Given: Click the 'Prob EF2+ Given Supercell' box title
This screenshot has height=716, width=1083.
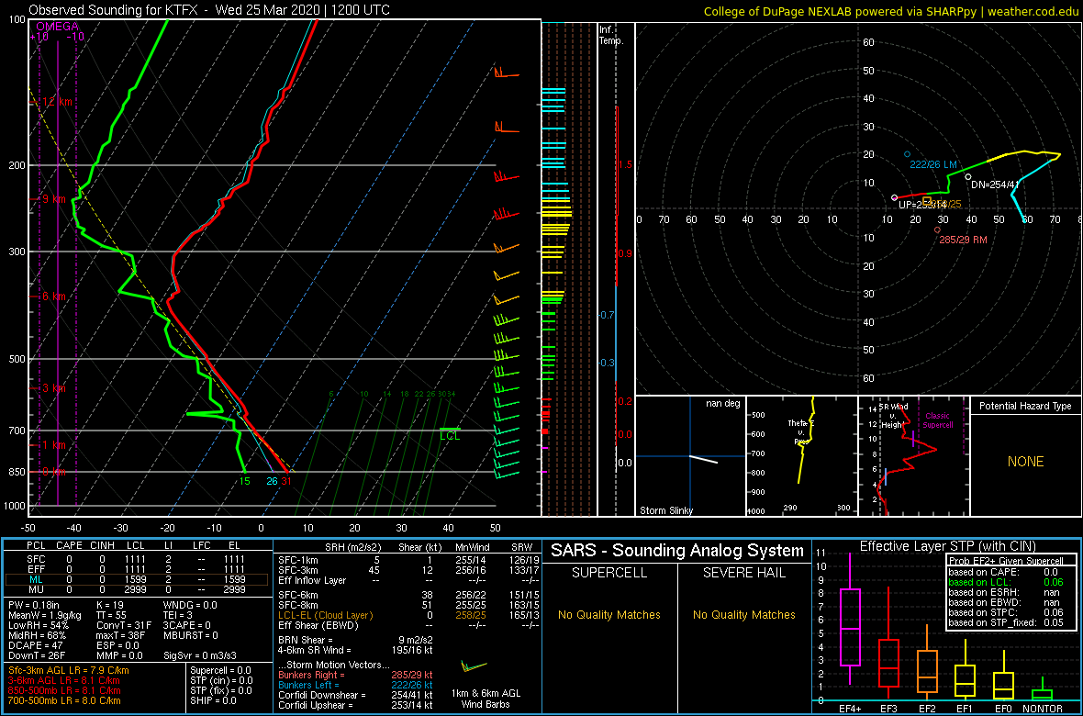Looking at the screenshot, I should [1007, 561].
